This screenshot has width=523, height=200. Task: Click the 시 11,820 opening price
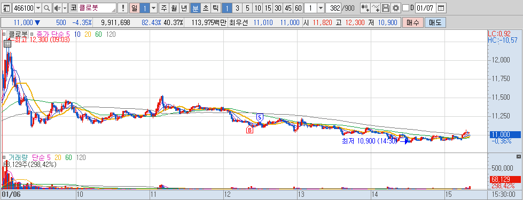318,22
